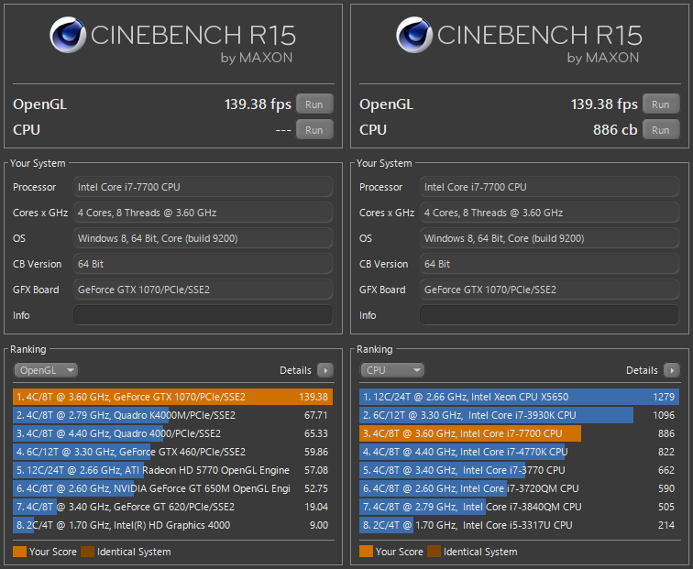This screenshot has height=569, width=693.
Task: Run the CPU test in the right window
Action: (x=661, y=130)
